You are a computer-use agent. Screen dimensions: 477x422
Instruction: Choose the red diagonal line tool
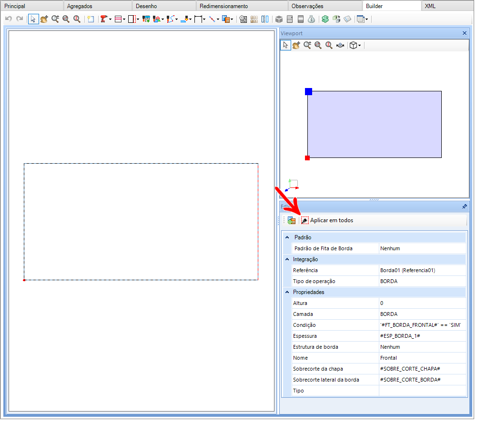tap(213, 19)
